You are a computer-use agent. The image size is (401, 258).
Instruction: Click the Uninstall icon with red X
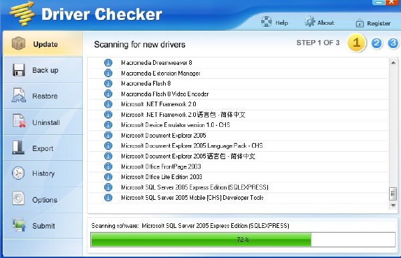pyautogui.click(x=19, y=121)
